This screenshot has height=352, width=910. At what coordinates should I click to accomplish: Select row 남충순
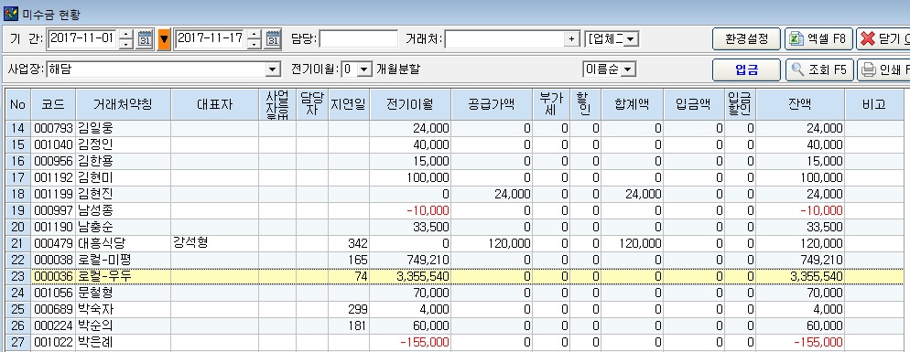point(454,227)
